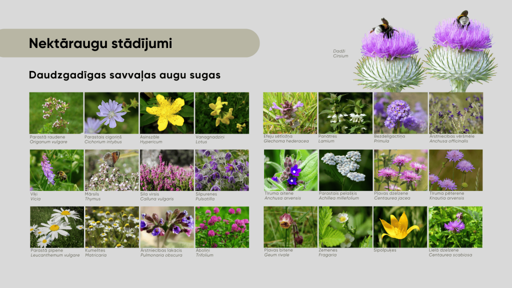The width and height of the screenshot is (512, 288).
Task: Click the Thymus photo with butterfly
Action: point(111,170)
